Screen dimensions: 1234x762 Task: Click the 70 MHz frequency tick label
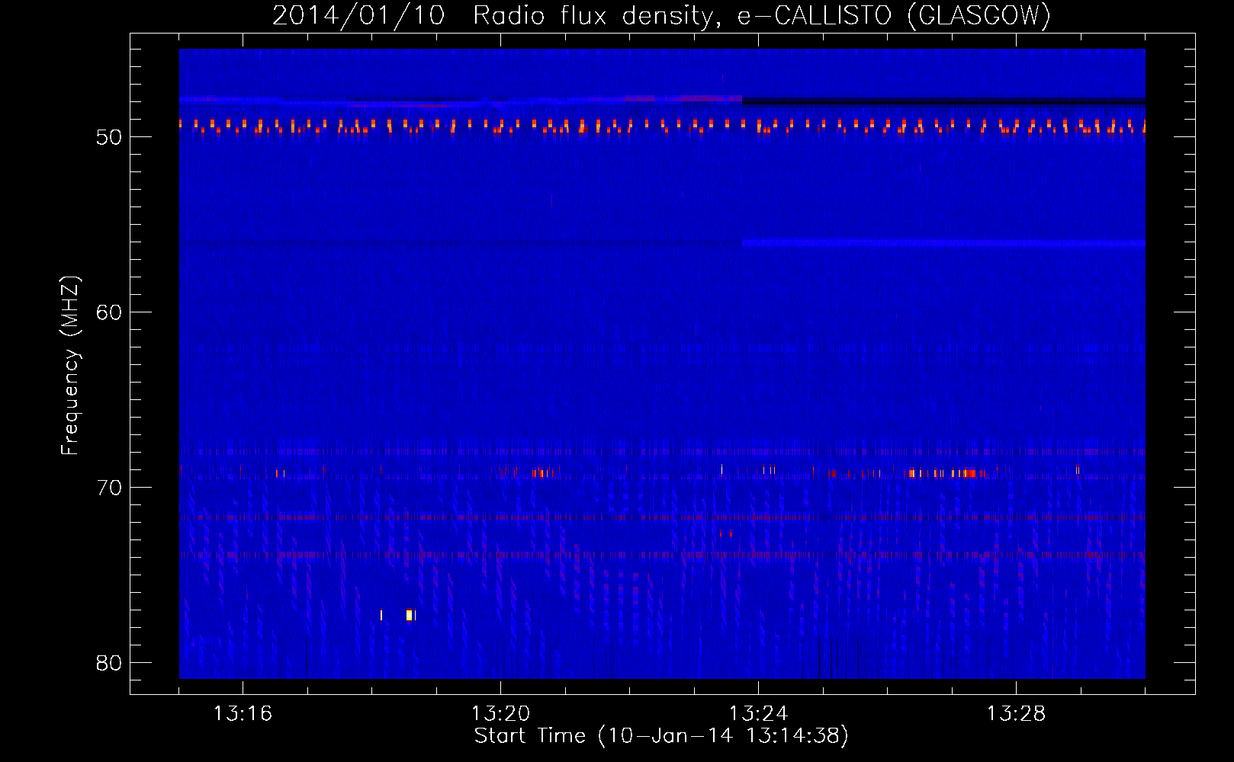[109, 488]
